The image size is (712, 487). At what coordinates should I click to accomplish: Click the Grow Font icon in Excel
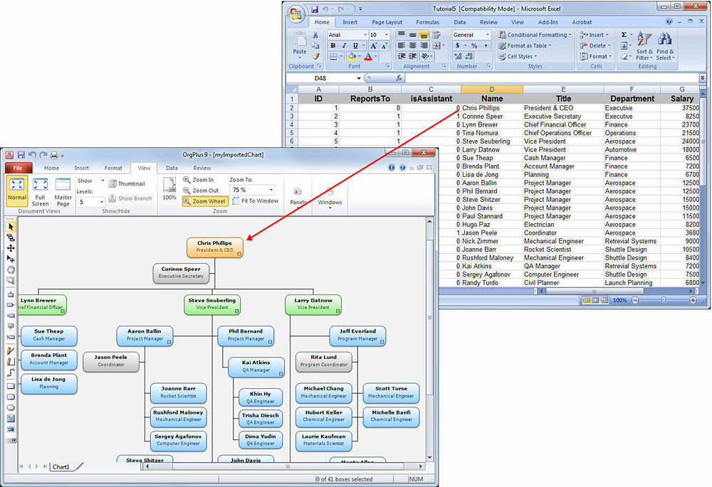coord(373,46)
